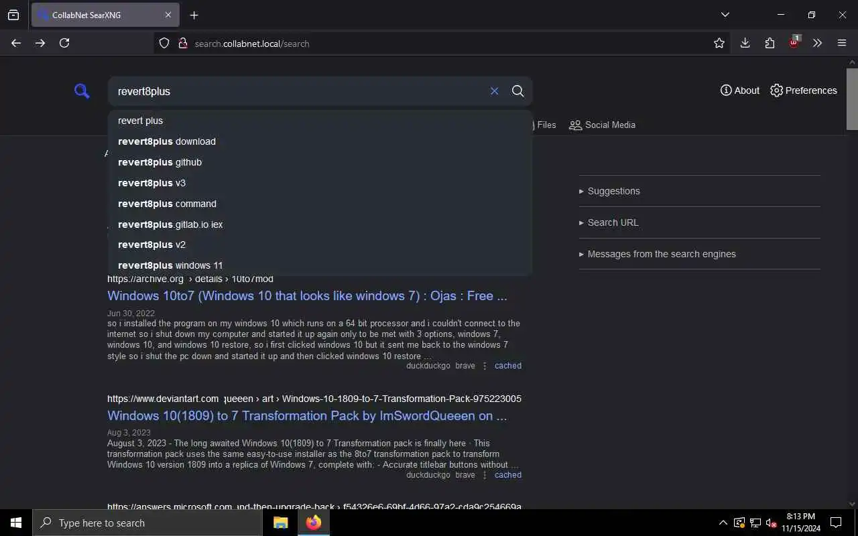
Task: Open the notification center icon
Action: point(836,523)
